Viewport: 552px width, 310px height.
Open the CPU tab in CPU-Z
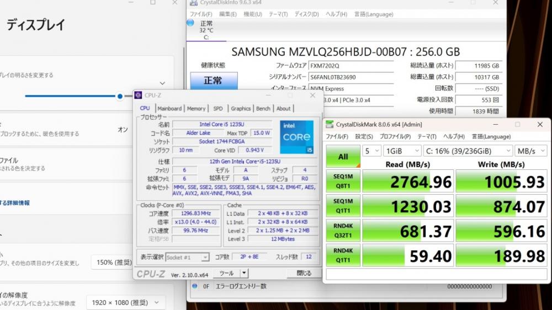(145, 108)
